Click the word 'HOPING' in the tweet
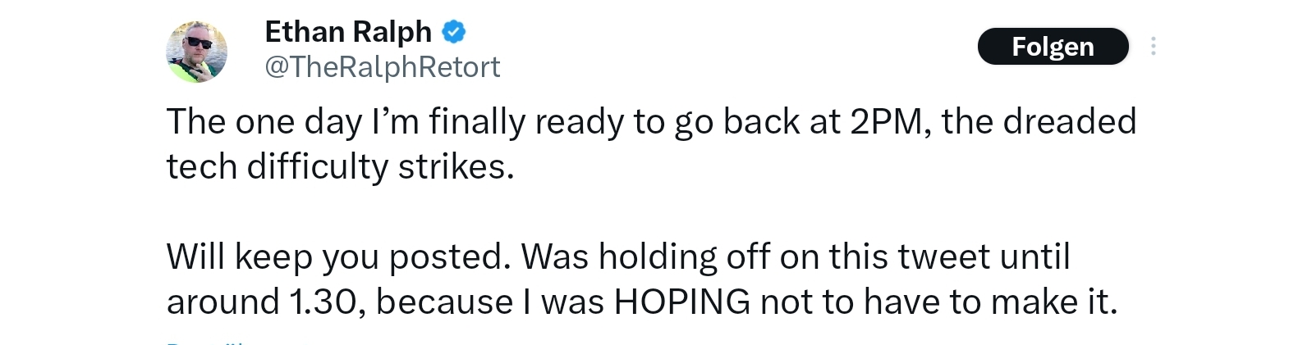The image size is (1312, 345). pyautogui.click(x=681, y=302)
